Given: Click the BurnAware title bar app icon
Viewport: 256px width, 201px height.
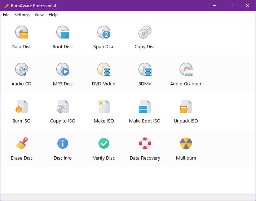Looking at the screenshot, I should pyautogui.click(x=6, y=6).
